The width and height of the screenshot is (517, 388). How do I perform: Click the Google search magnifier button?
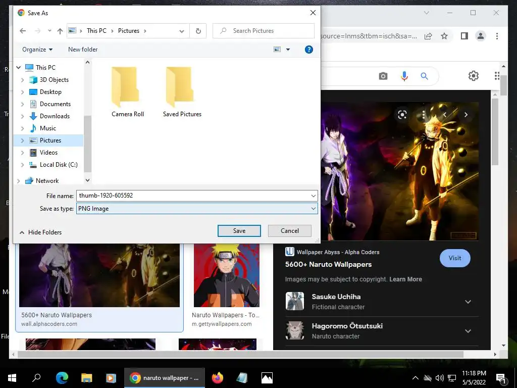click(424, 77)
